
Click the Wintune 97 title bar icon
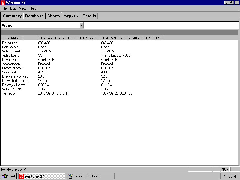pyautogui.click(x=3, y=3)
